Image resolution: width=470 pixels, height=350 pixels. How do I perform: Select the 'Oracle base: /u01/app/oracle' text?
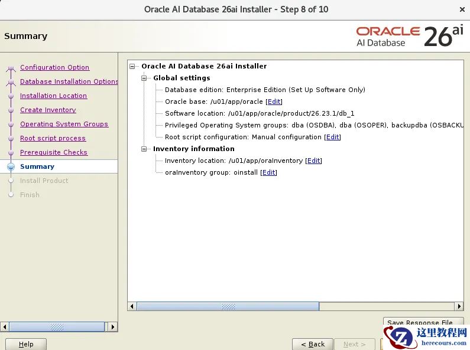214,102
